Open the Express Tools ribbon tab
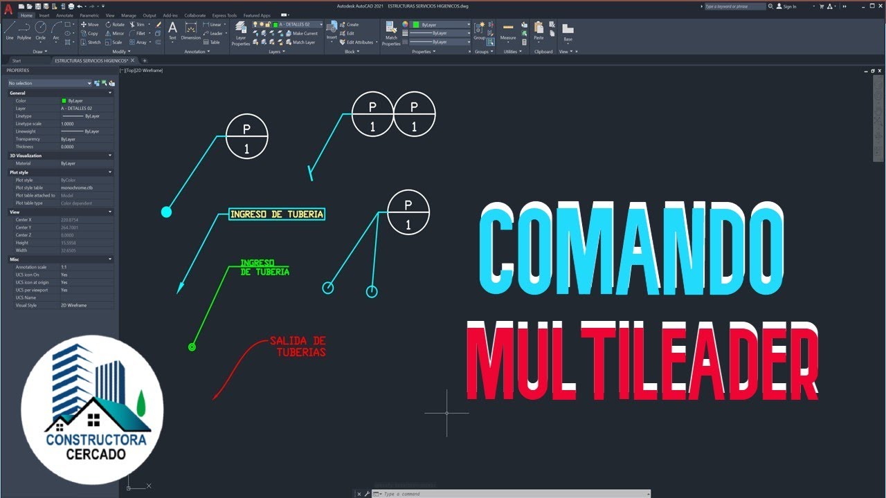The image size is (886, 498). 224,15
